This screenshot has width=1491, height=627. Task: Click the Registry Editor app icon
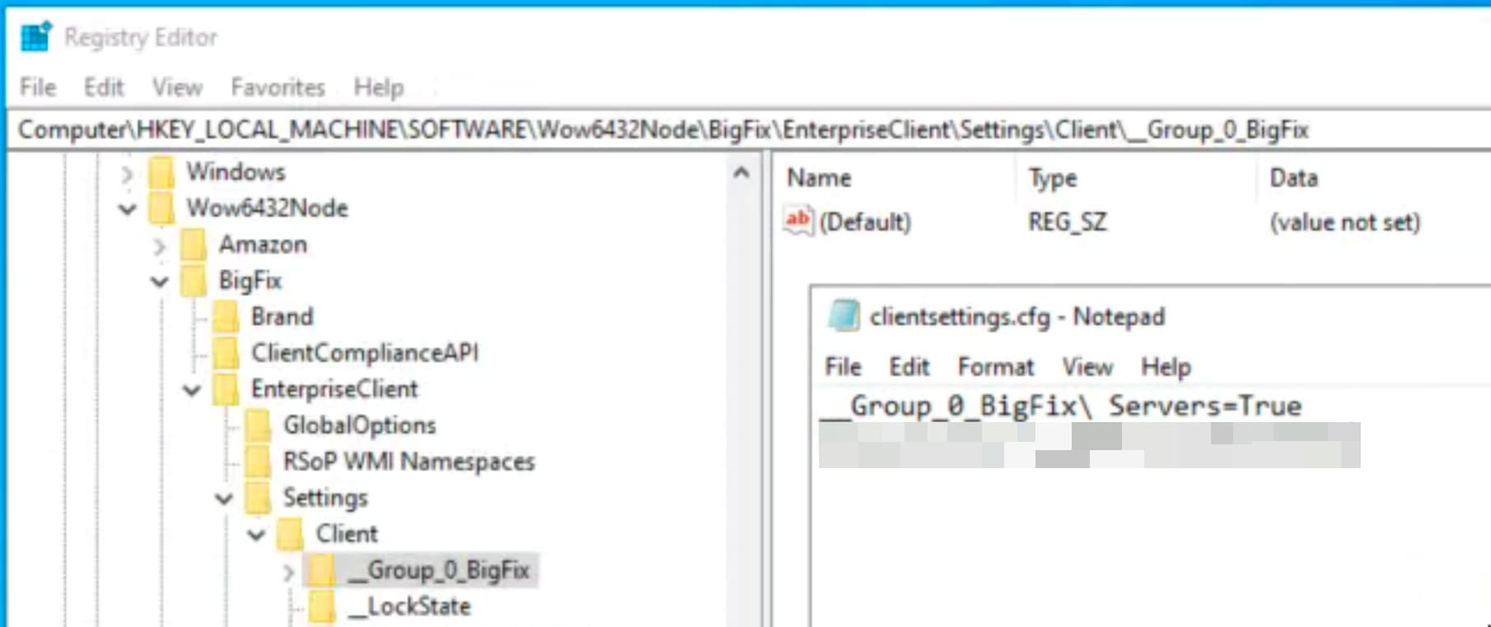pos(35,37)
